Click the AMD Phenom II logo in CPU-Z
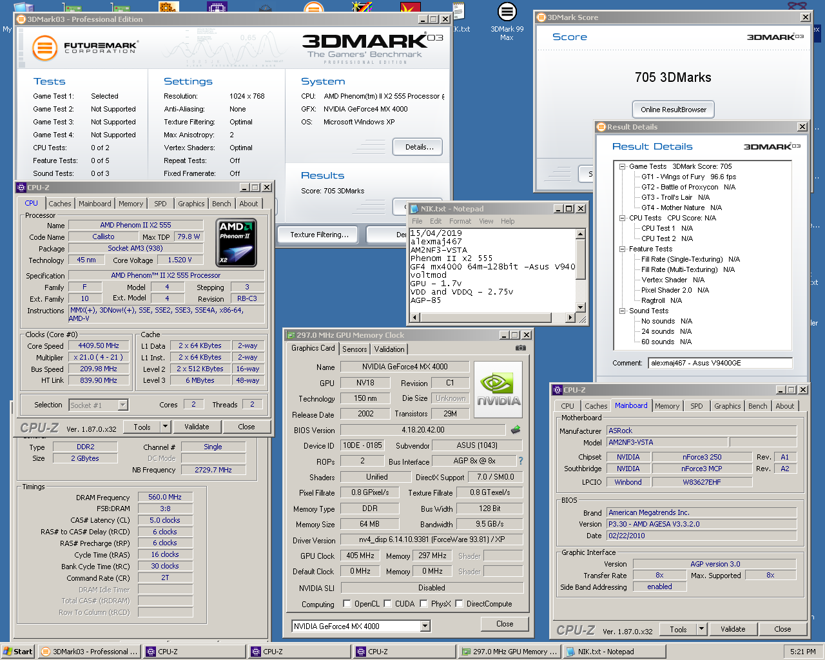825x660 pixels. click(x=236, y=243)
